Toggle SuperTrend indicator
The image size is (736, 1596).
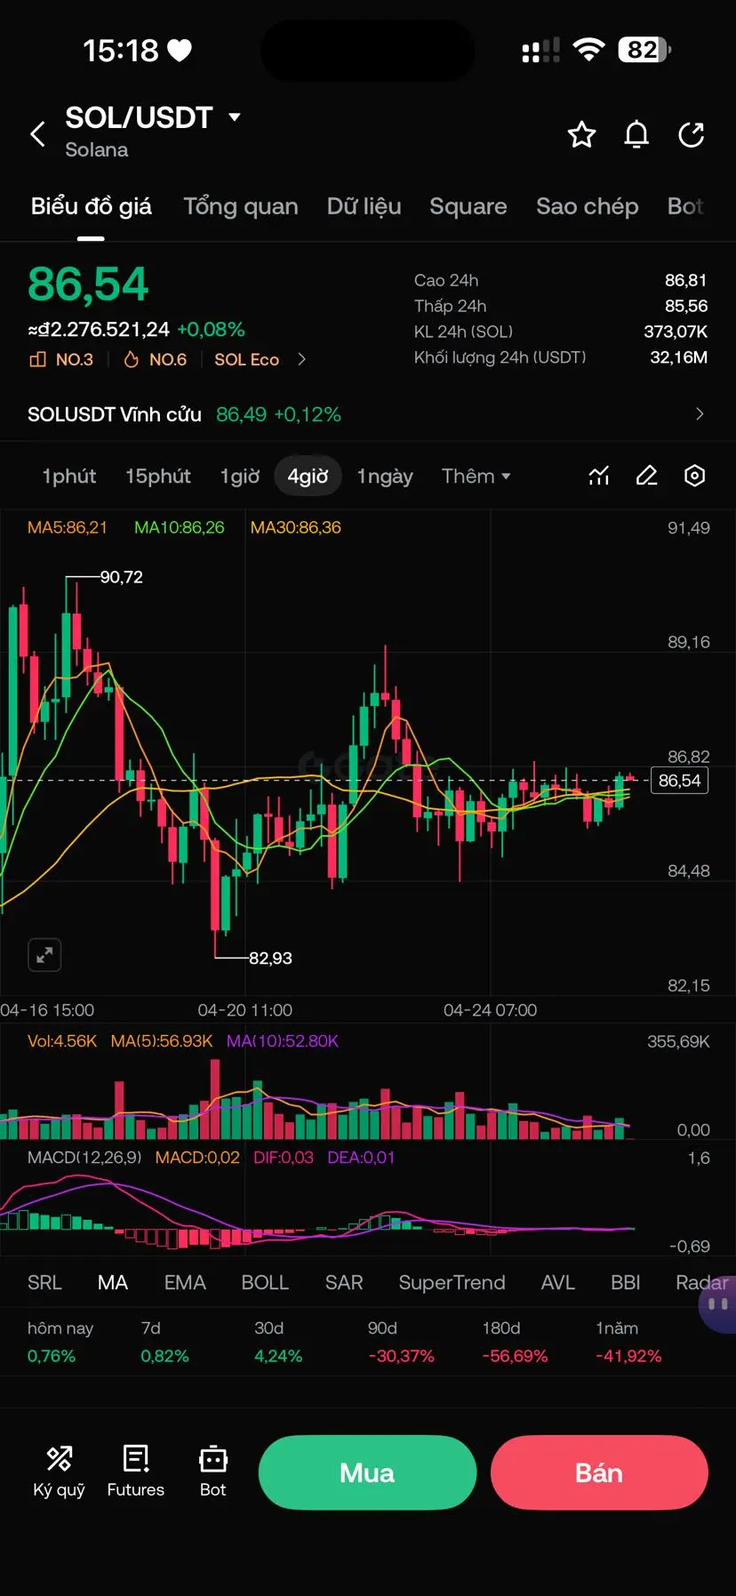[452, 1282]
